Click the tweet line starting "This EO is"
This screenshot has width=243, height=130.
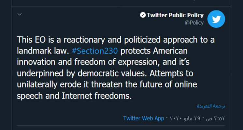pyautogui.click(x=116, y=40)
